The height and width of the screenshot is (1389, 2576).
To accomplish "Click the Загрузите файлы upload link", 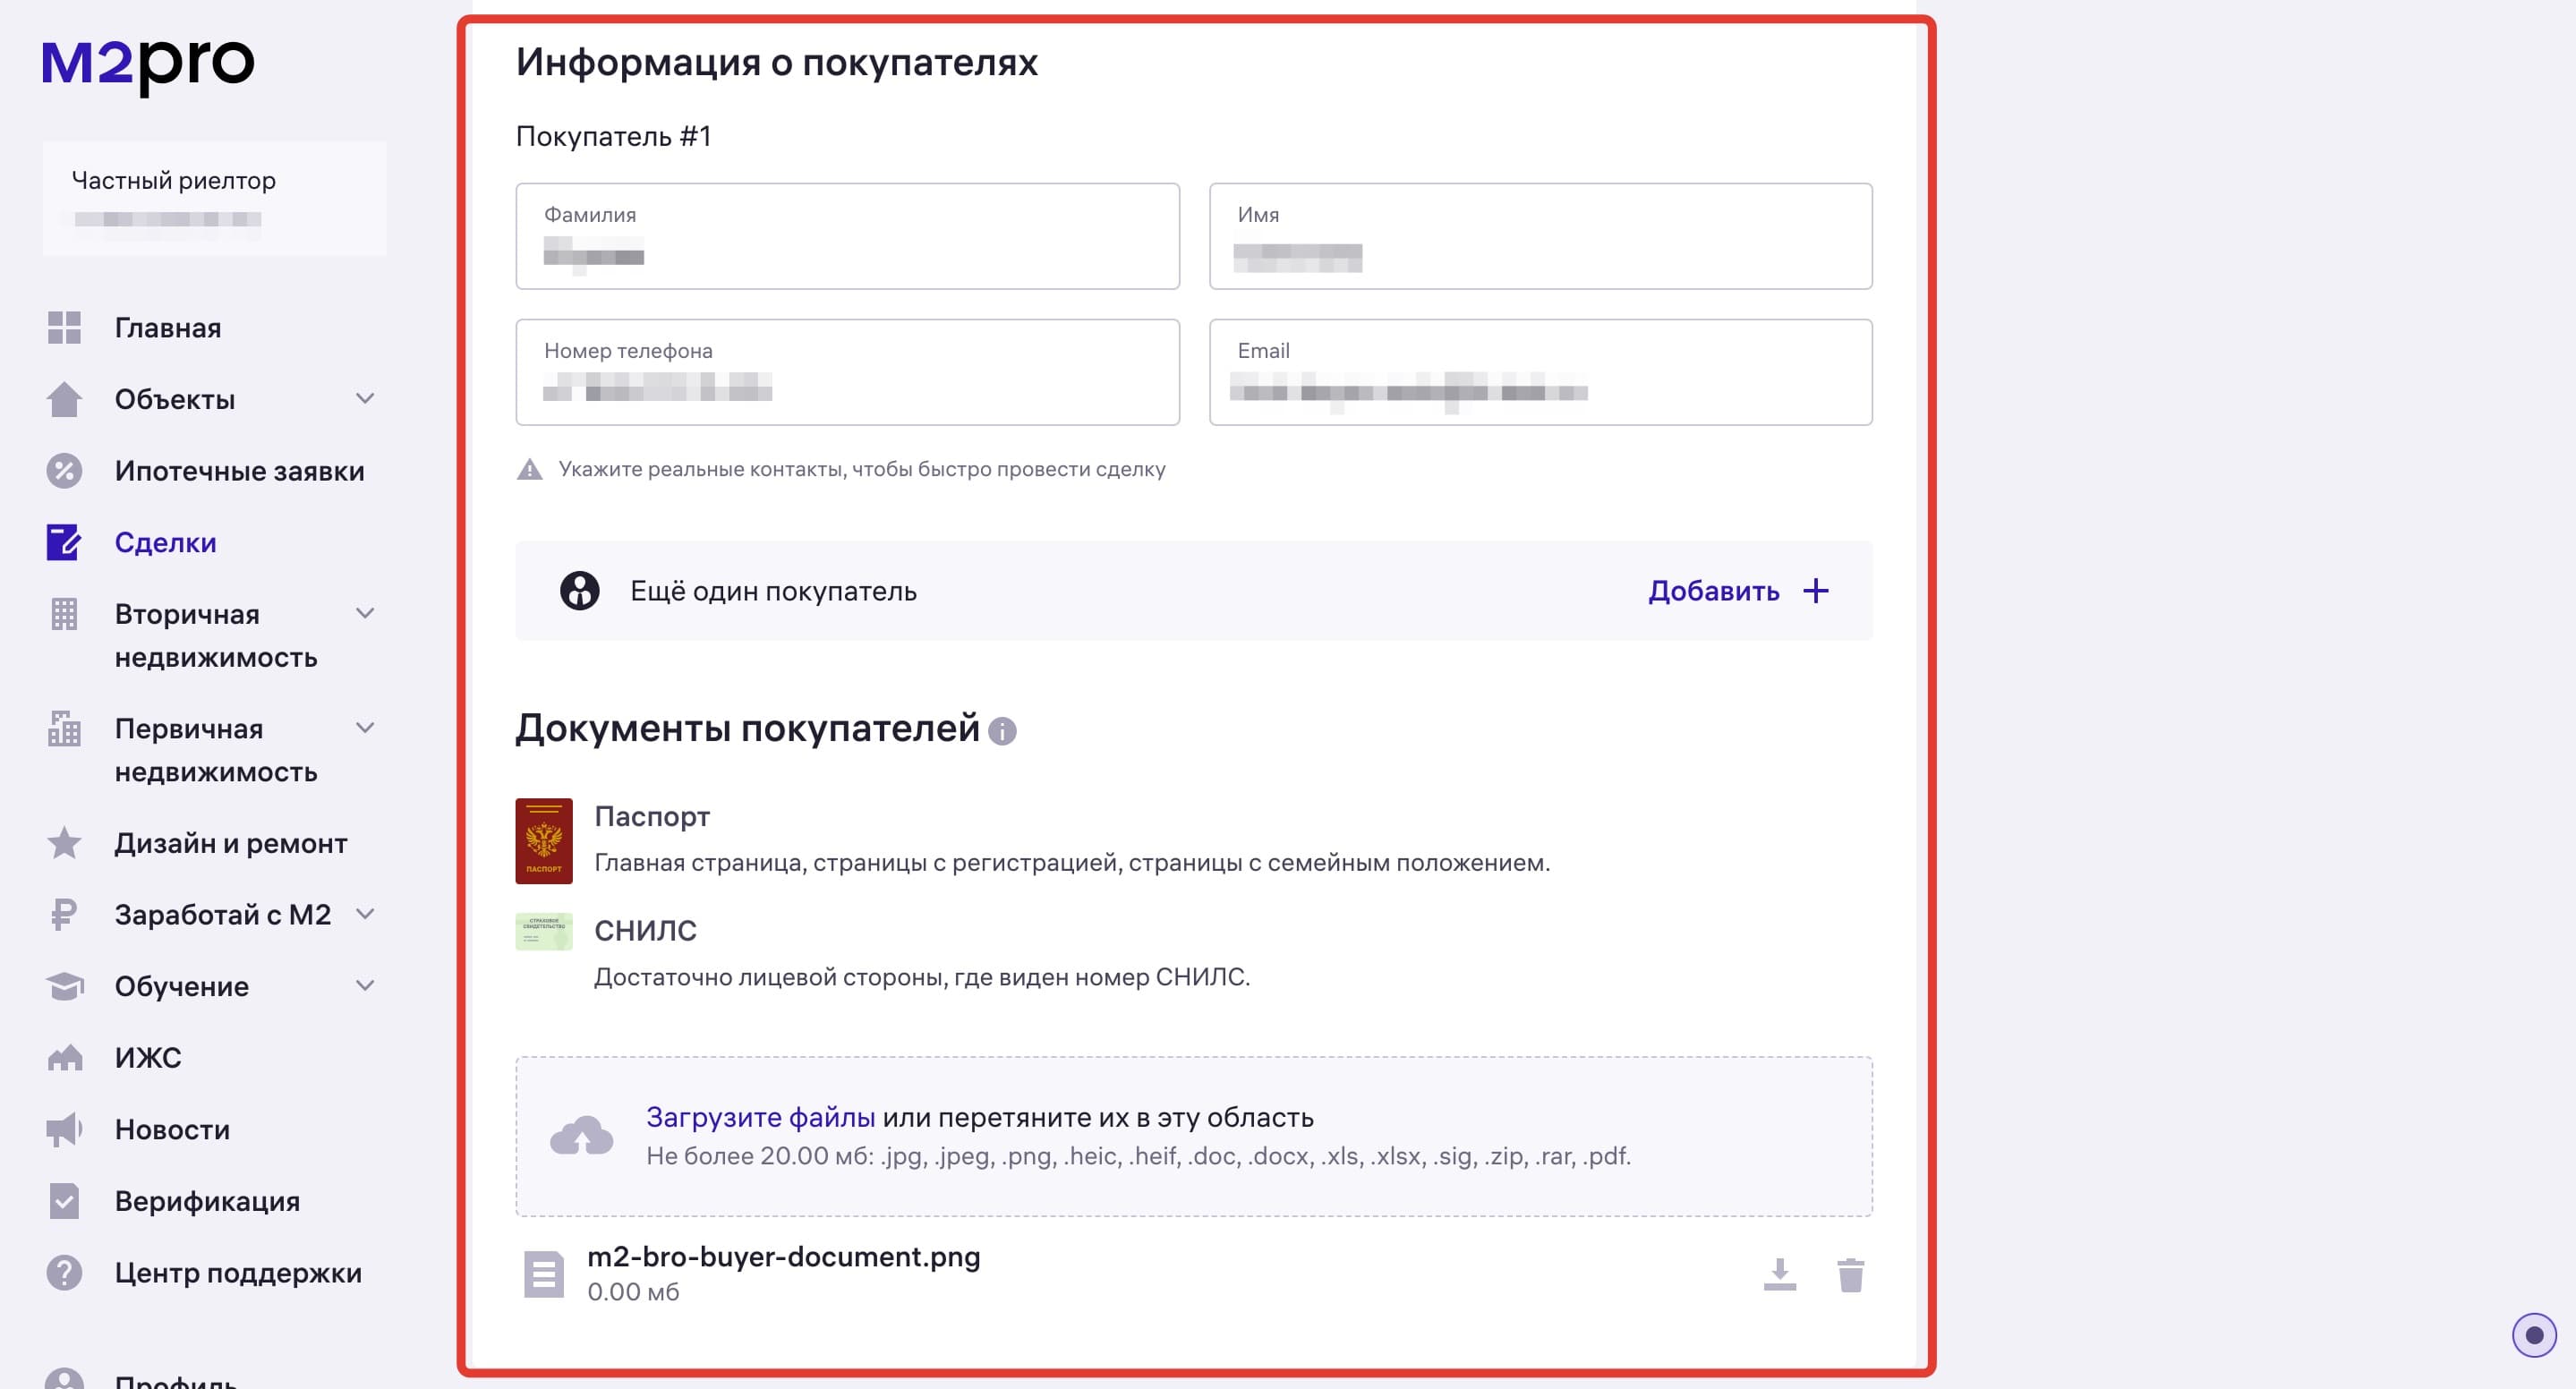I will (760, 1117).
